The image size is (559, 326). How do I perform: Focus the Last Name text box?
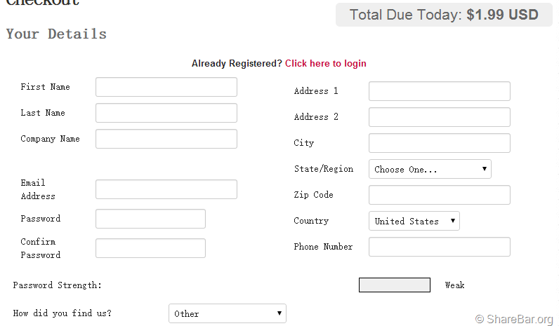click(166, 113)
